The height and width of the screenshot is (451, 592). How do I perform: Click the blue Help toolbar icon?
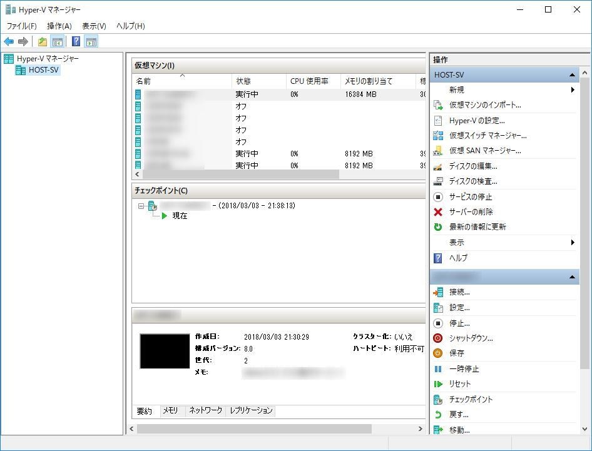[x=76, y=41]
